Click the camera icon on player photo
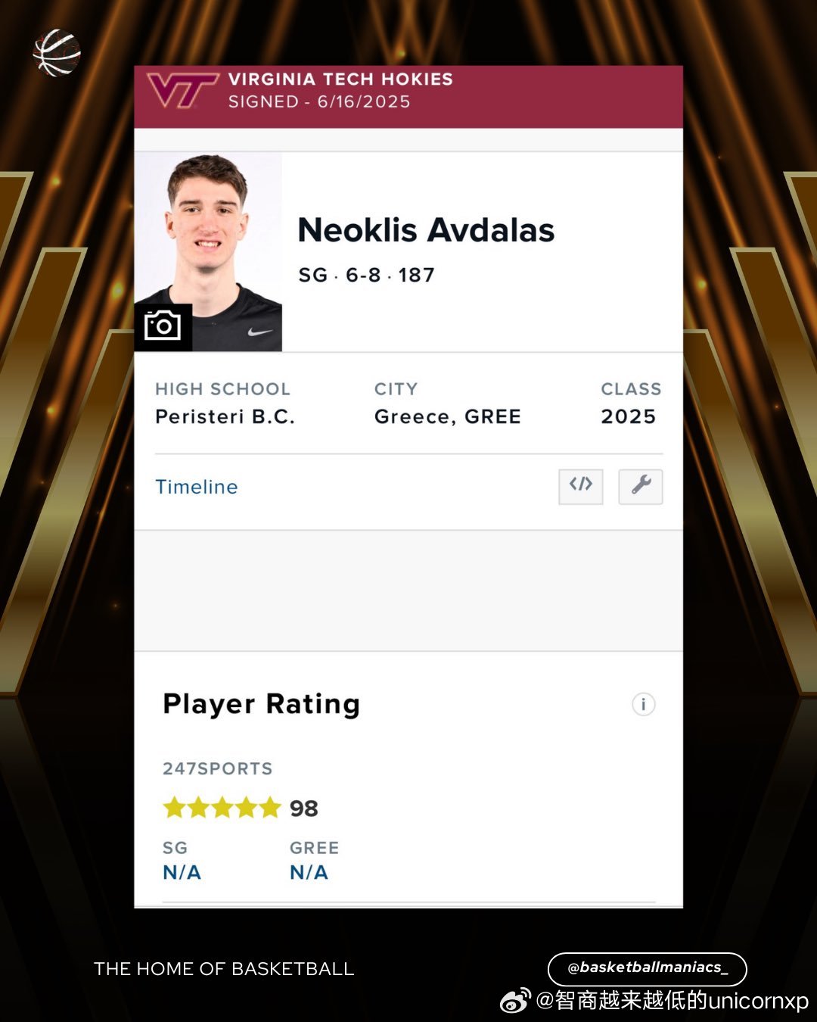The height and width of the screenshot is (1022, 817). pyautogui.click(x=163, y=326)
